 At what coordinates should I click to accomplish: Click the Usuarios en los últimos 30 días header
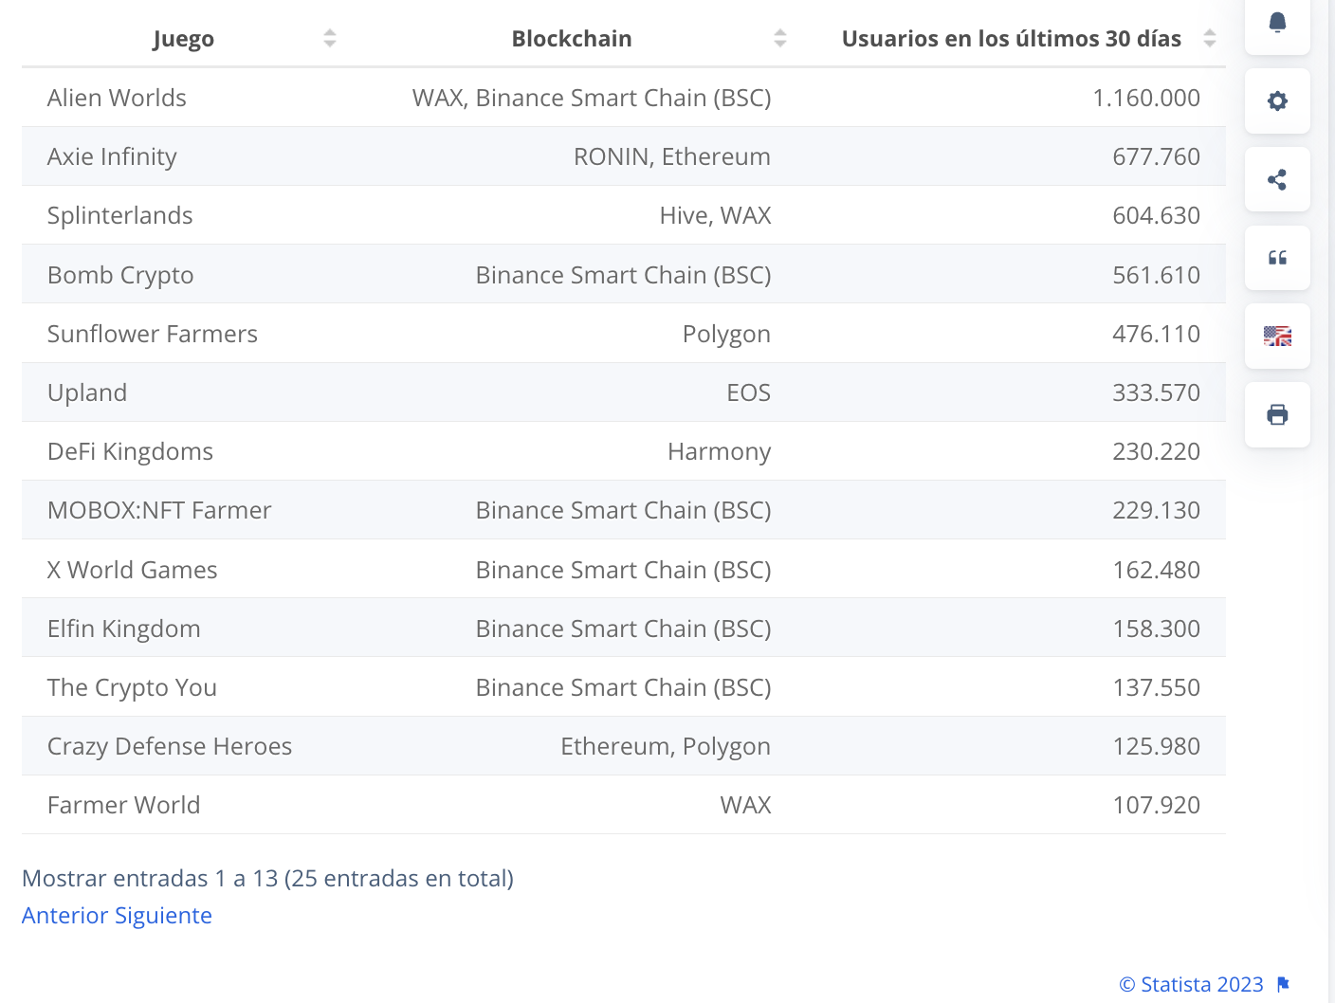pyautogui.click(x=1011, y=39)
